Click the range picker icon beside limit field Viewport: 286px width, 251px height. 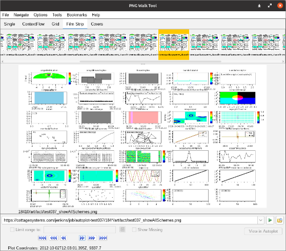pos(122,230)
